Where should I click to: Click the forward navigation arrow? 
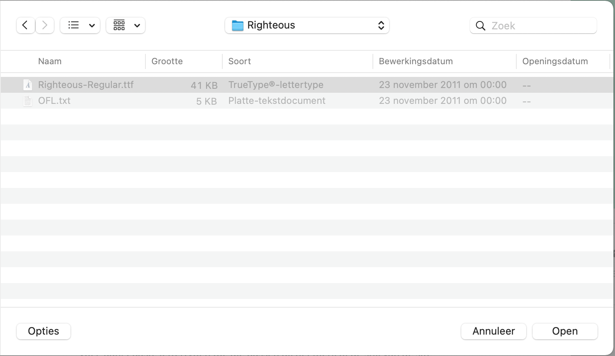[44, 25]
